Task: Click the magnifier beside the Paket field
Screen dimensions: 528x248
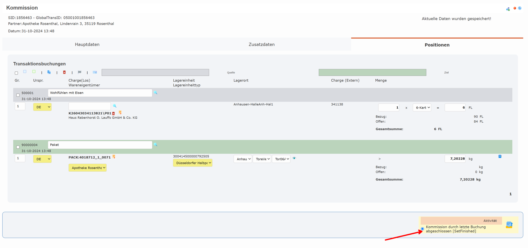Action: [x=156, y=145]
